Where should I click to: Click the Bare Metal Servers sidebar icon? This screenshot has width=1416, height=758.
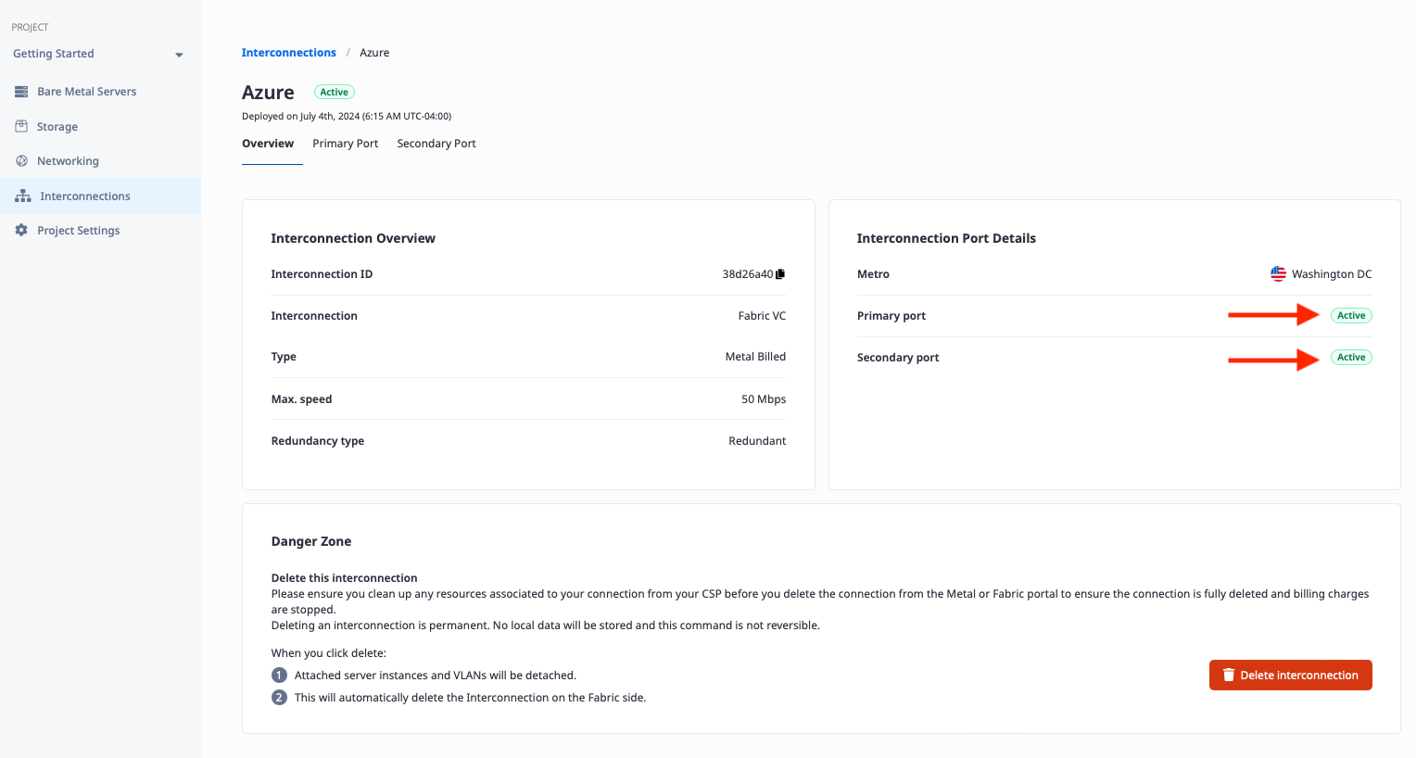pos(21,92)
